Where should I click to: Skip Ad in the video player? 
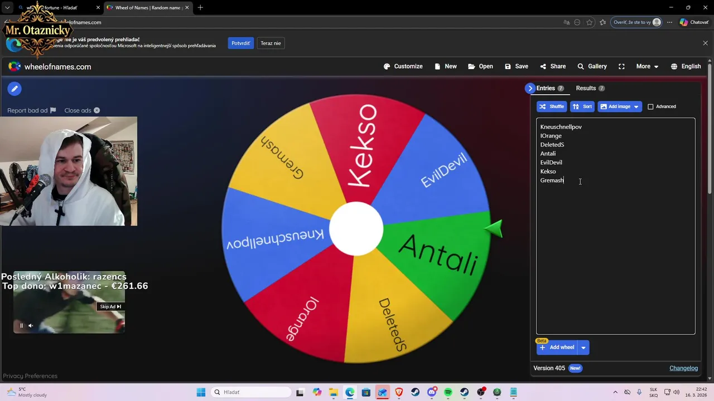[x=110, y=306]
